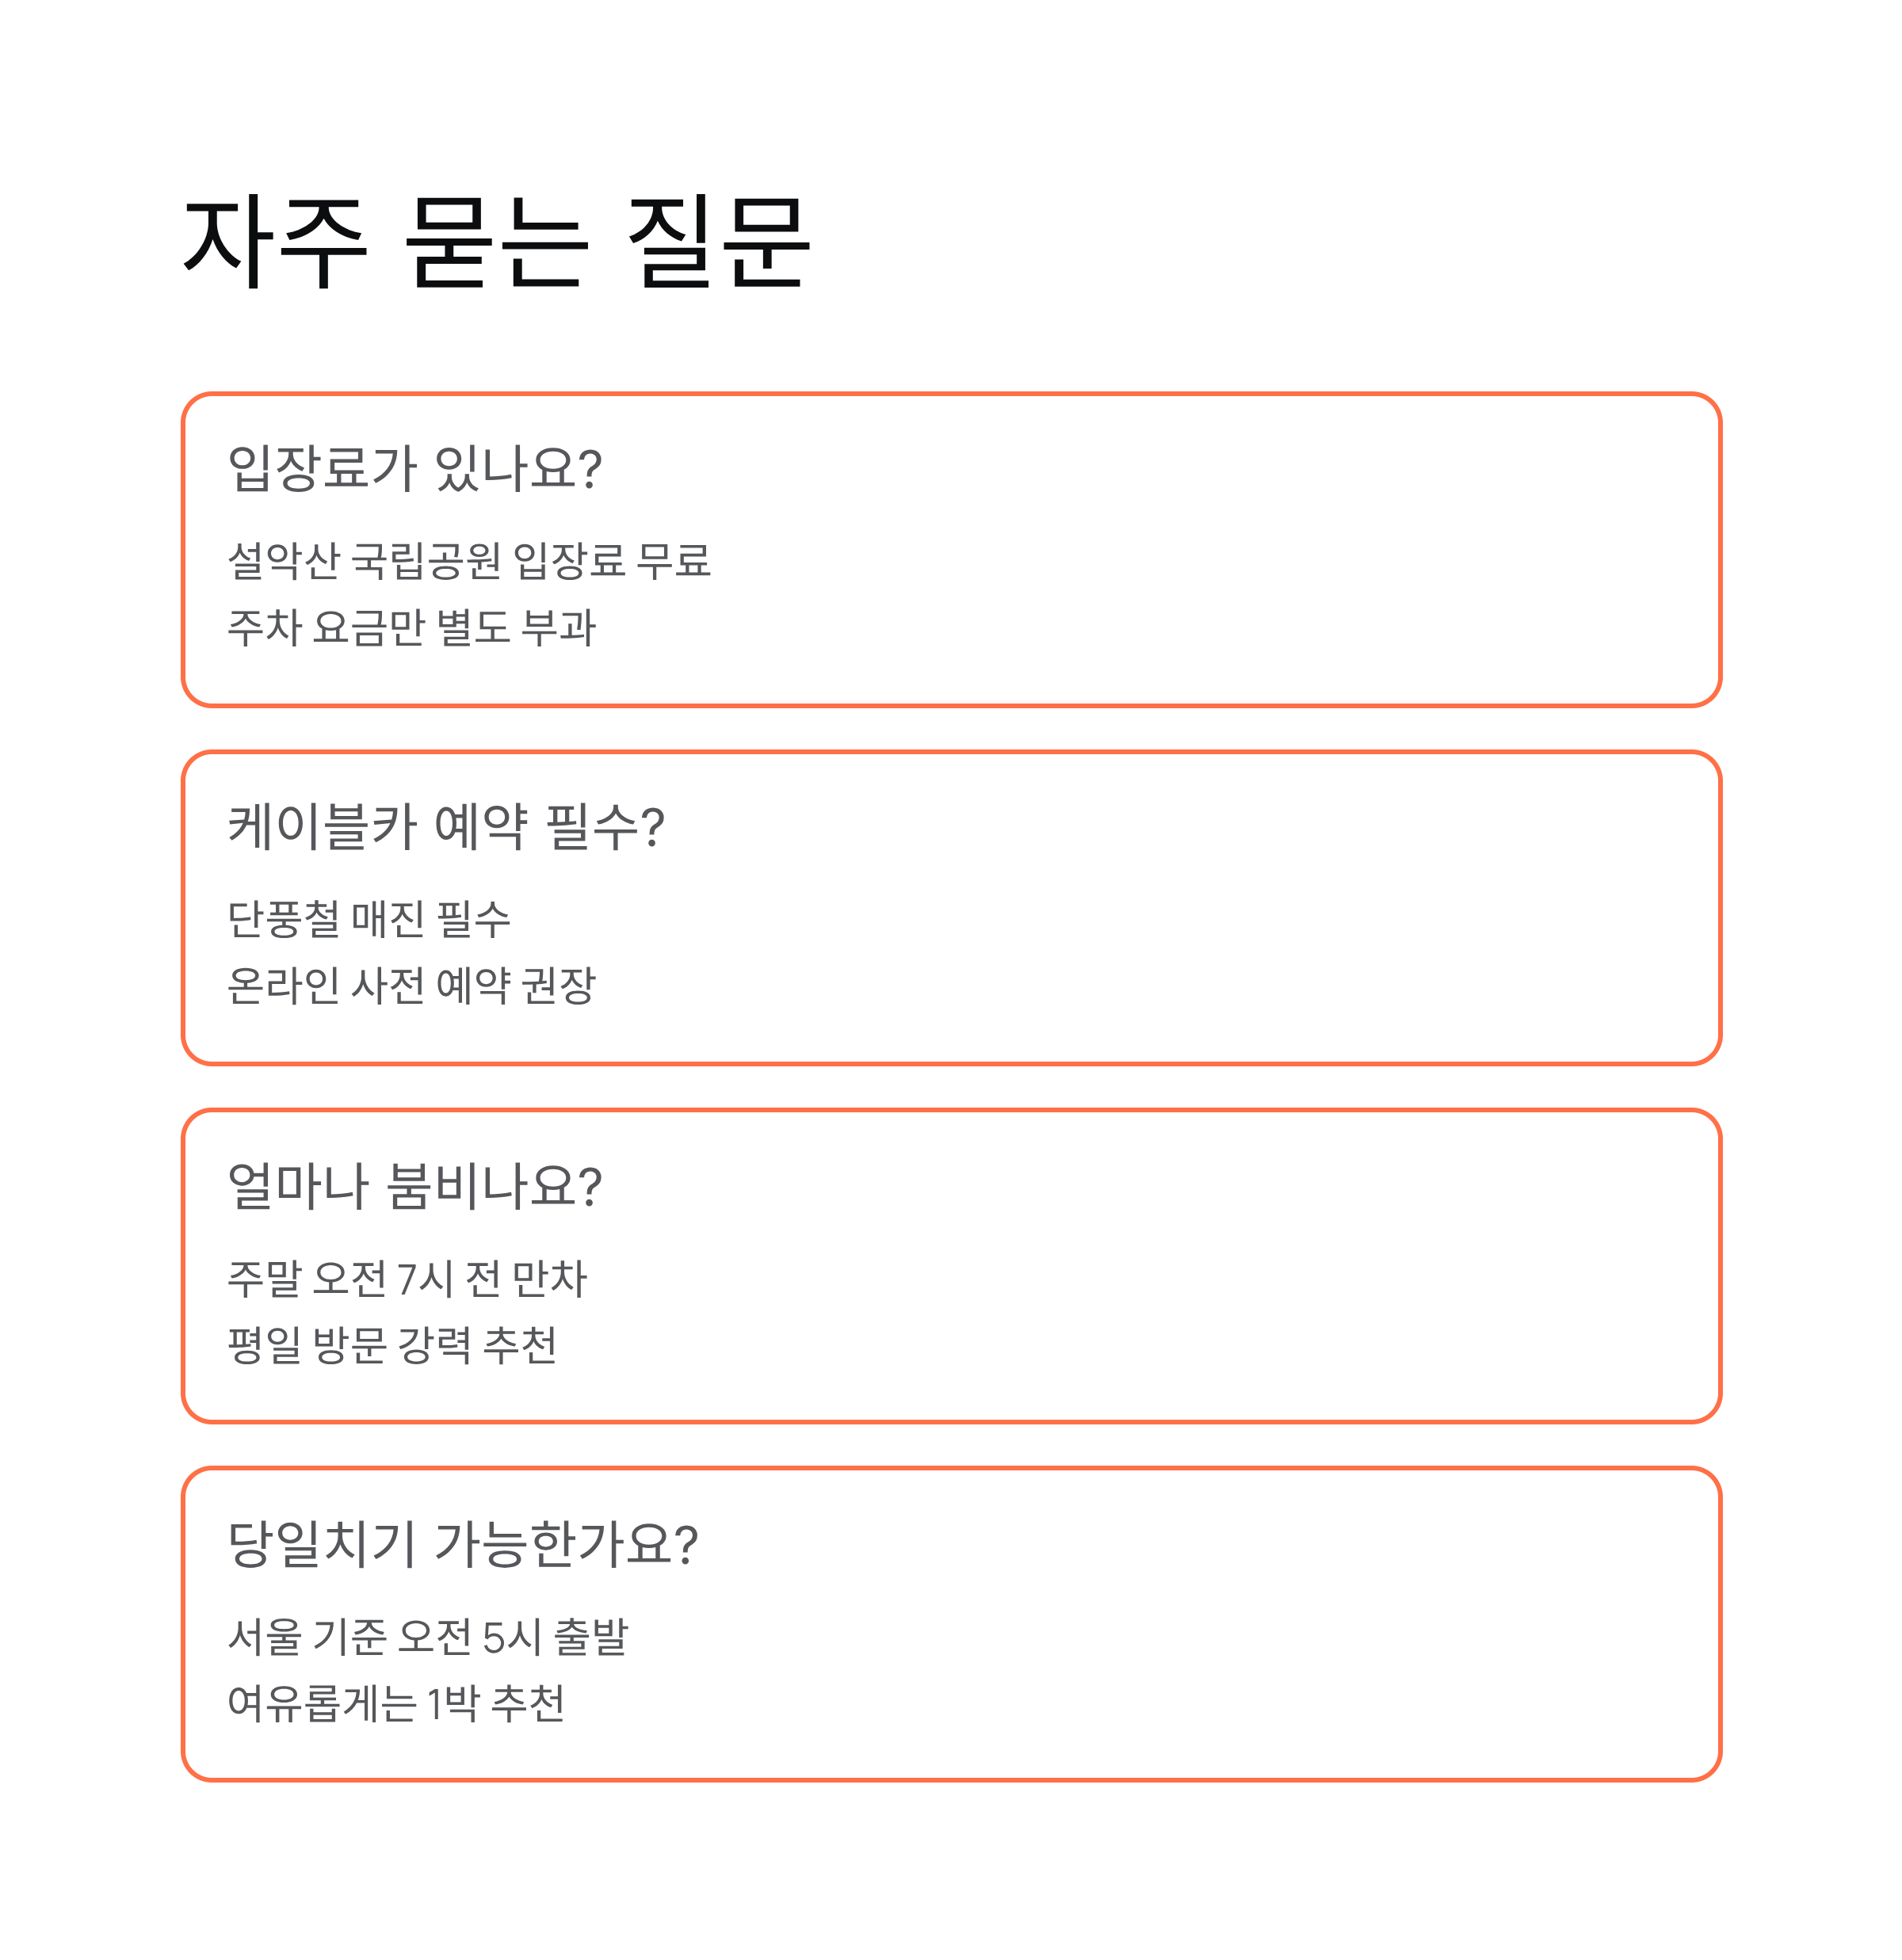The image size is (1902, 1960).
Task: Select the "온라인 사전 예약 권장" line
Action: click(411, 986)
